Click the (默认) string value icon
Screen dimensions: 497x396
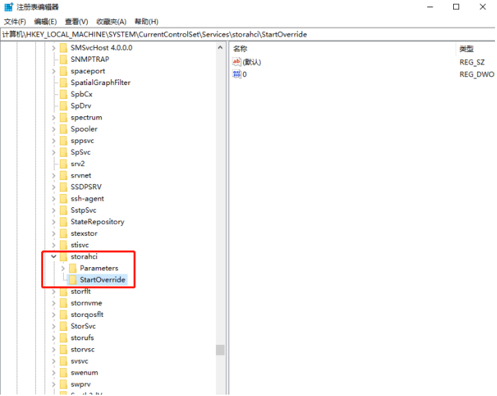click(x=237, y=62)
